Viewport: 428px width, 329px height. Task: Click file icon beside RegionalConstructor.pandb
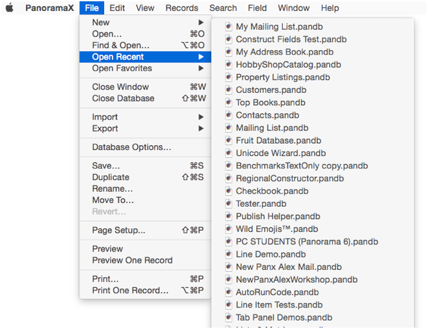[x=228, y=178]
